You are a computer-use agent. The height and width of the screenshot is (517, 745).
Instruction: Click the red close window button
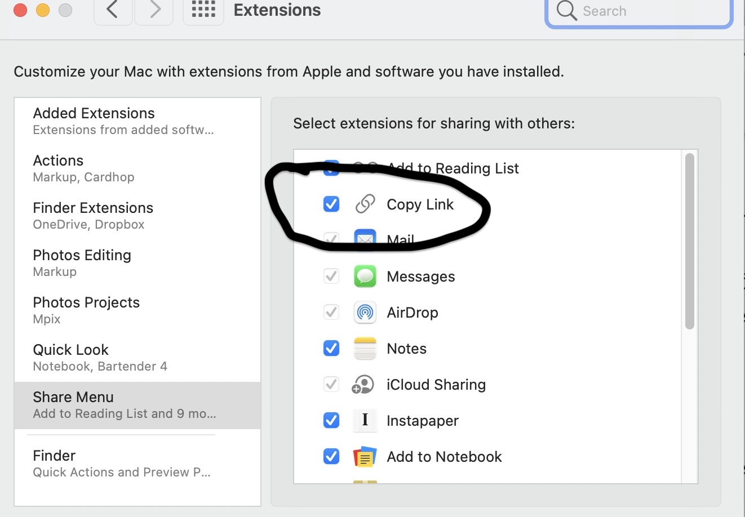tap(20, 10)
